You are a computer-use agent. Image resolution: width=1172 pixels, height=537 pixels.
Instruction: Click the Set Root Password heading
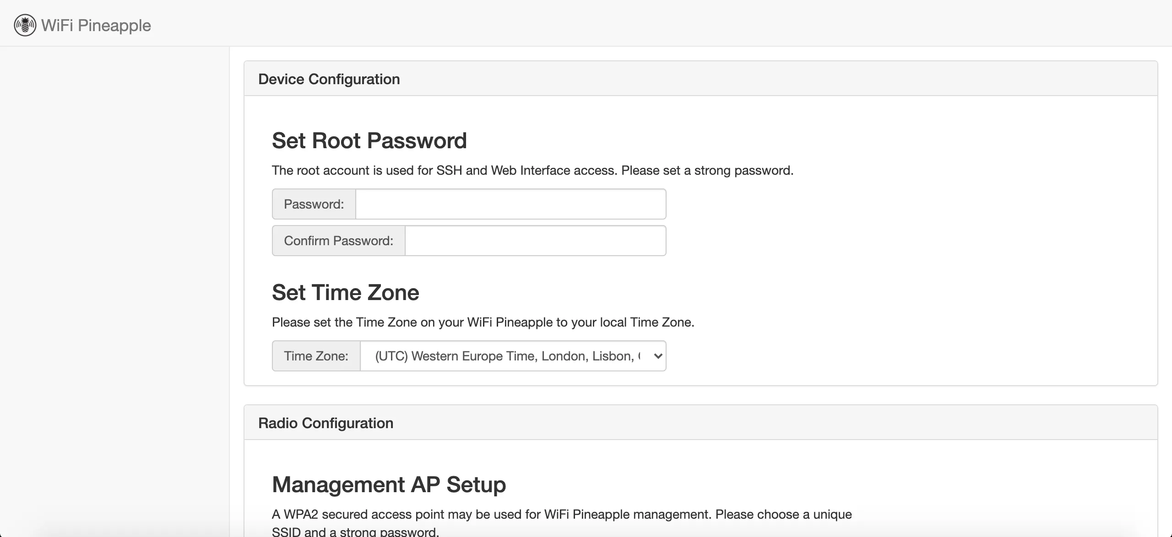click(369, 140)
